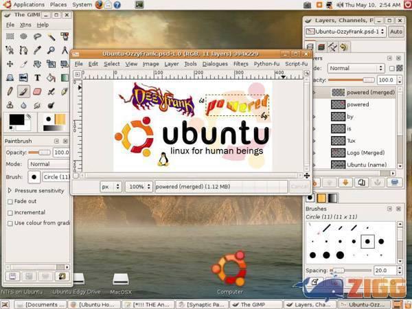Select the Fuzzy Select magic wand tool
Viewport: 412px width, 309px height.
(51, 36)
